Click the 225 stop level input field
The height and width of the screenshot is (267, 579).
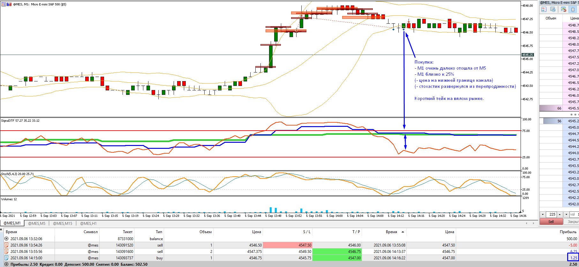(x=552, y=214)
